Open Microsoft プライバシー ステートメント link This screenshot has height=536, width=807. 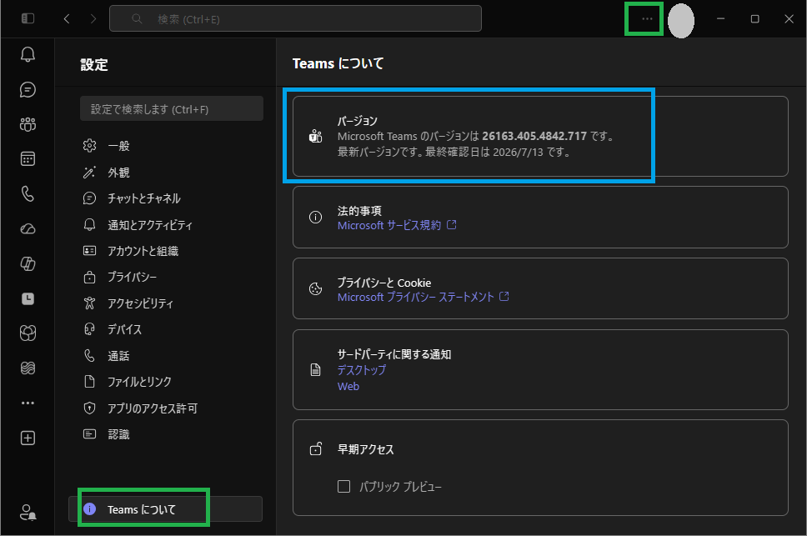pyautogui.click(x=423, y=297)
